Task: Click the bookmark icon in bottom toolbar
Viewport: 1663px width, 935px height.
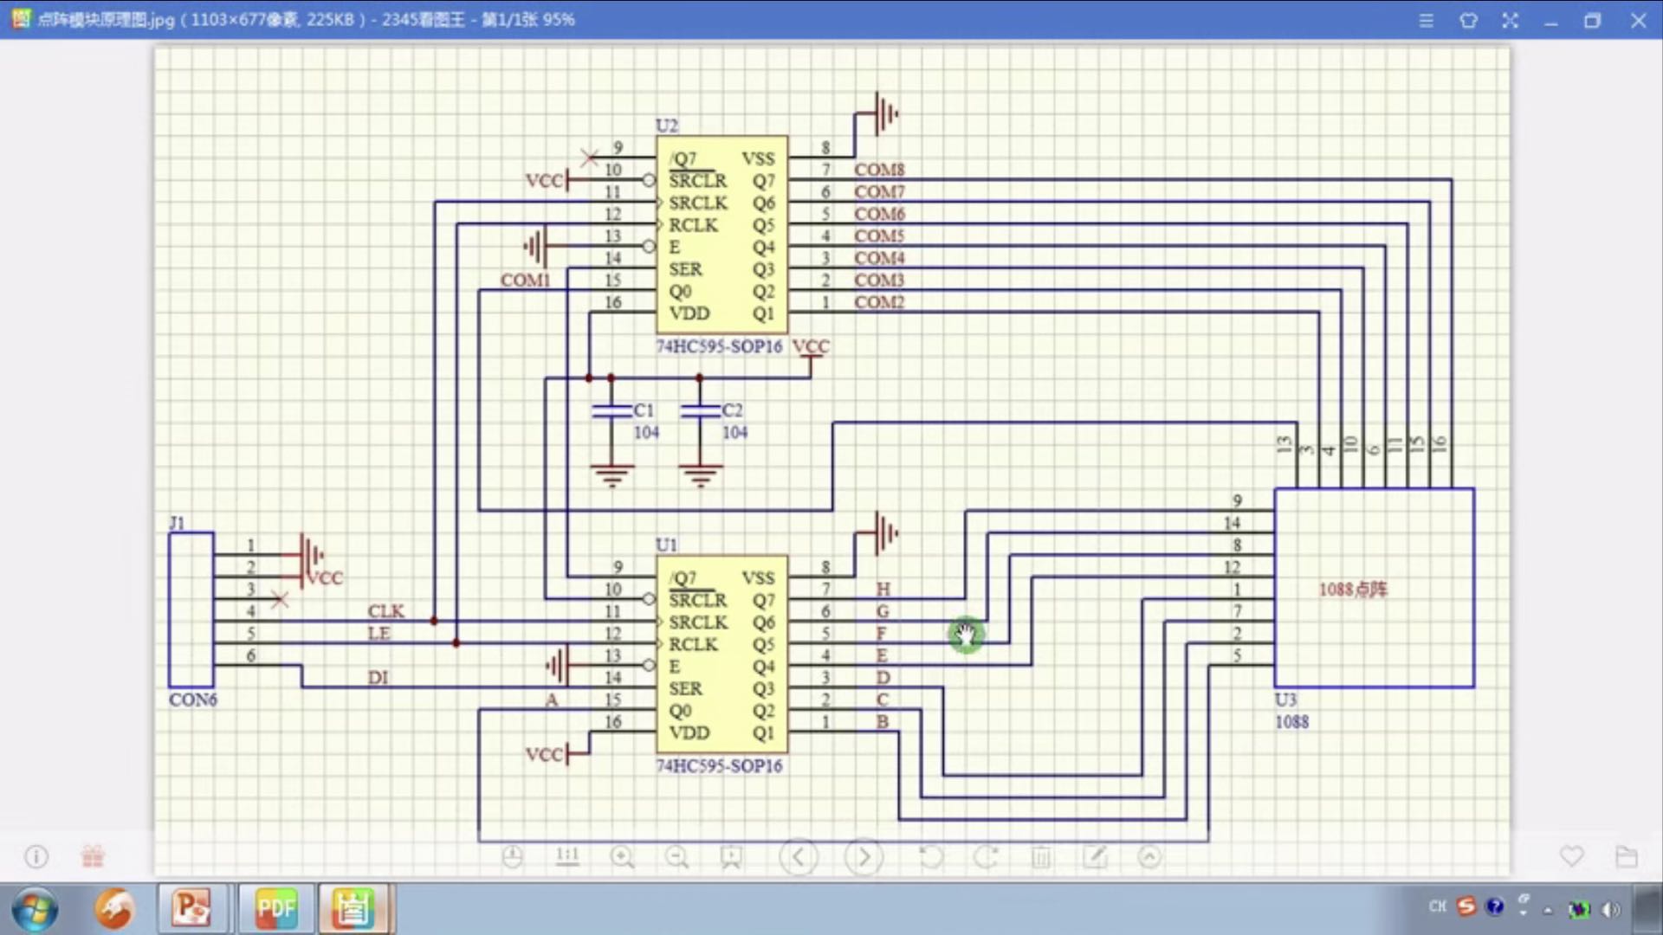Action: [731, 857]
